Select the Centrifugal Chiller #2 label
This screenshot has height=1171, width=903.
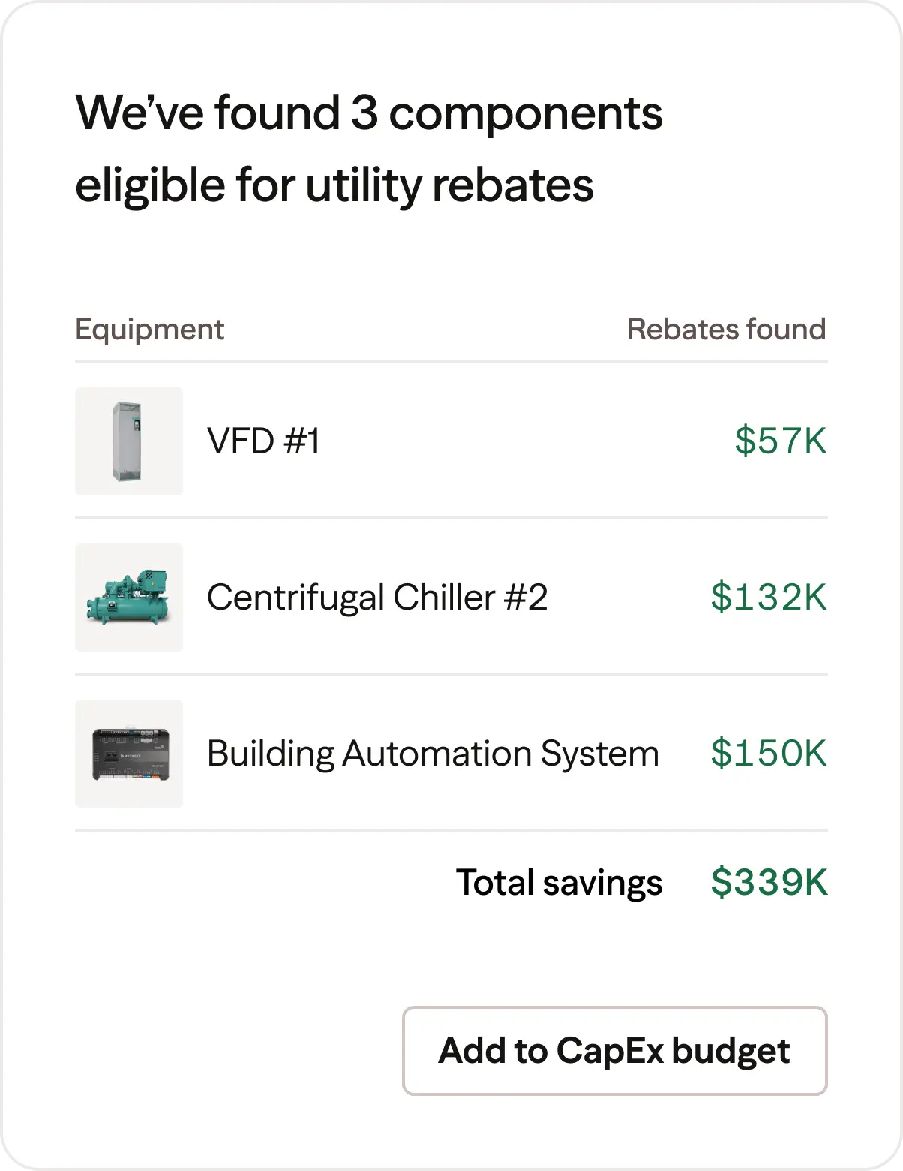coord(377,598)
